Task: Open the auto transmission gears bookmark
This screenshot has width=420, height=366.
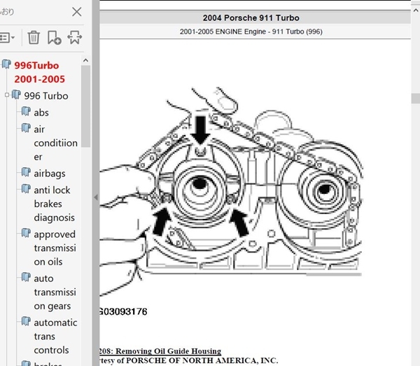Action: tap(55, 292)
